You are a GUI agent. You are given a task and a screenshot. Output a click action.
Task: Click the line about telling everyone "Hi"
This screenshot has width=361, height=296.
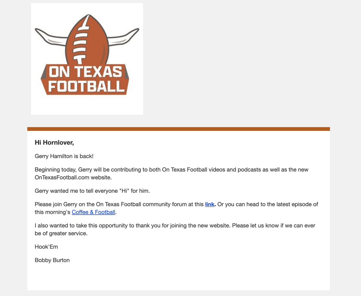tap(92, 191)
